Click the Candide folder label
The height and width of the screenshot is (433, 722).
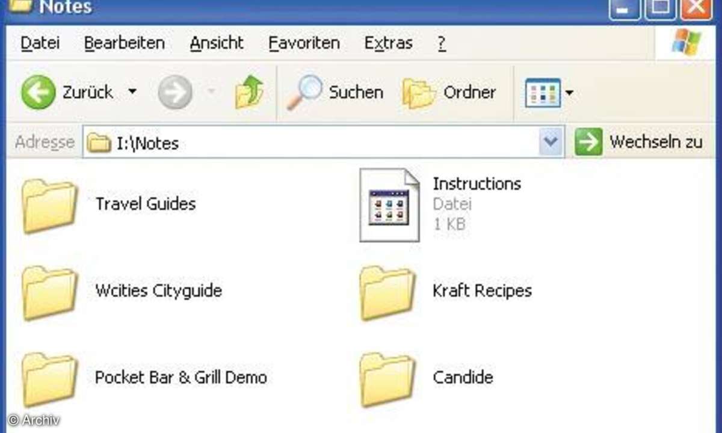click(463, 378)
